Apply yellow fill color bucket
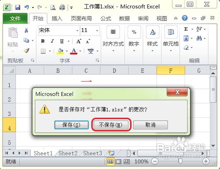Image resolution: width=220 pixels, height=169 pixels. 60,51
